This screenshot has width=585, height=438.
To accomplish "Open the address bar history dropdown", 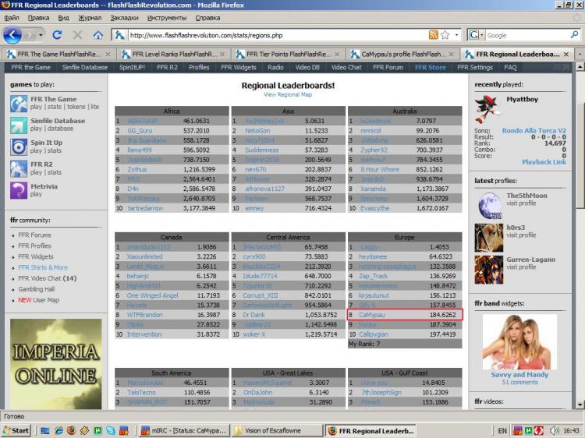I will point(456,35).
